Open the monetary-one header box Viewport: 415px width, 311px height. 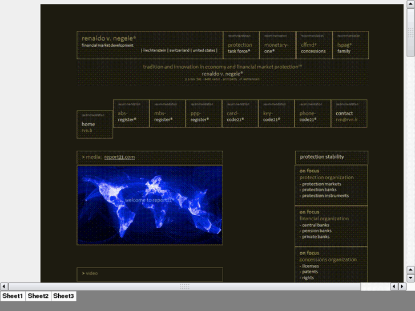coord(277,45)
